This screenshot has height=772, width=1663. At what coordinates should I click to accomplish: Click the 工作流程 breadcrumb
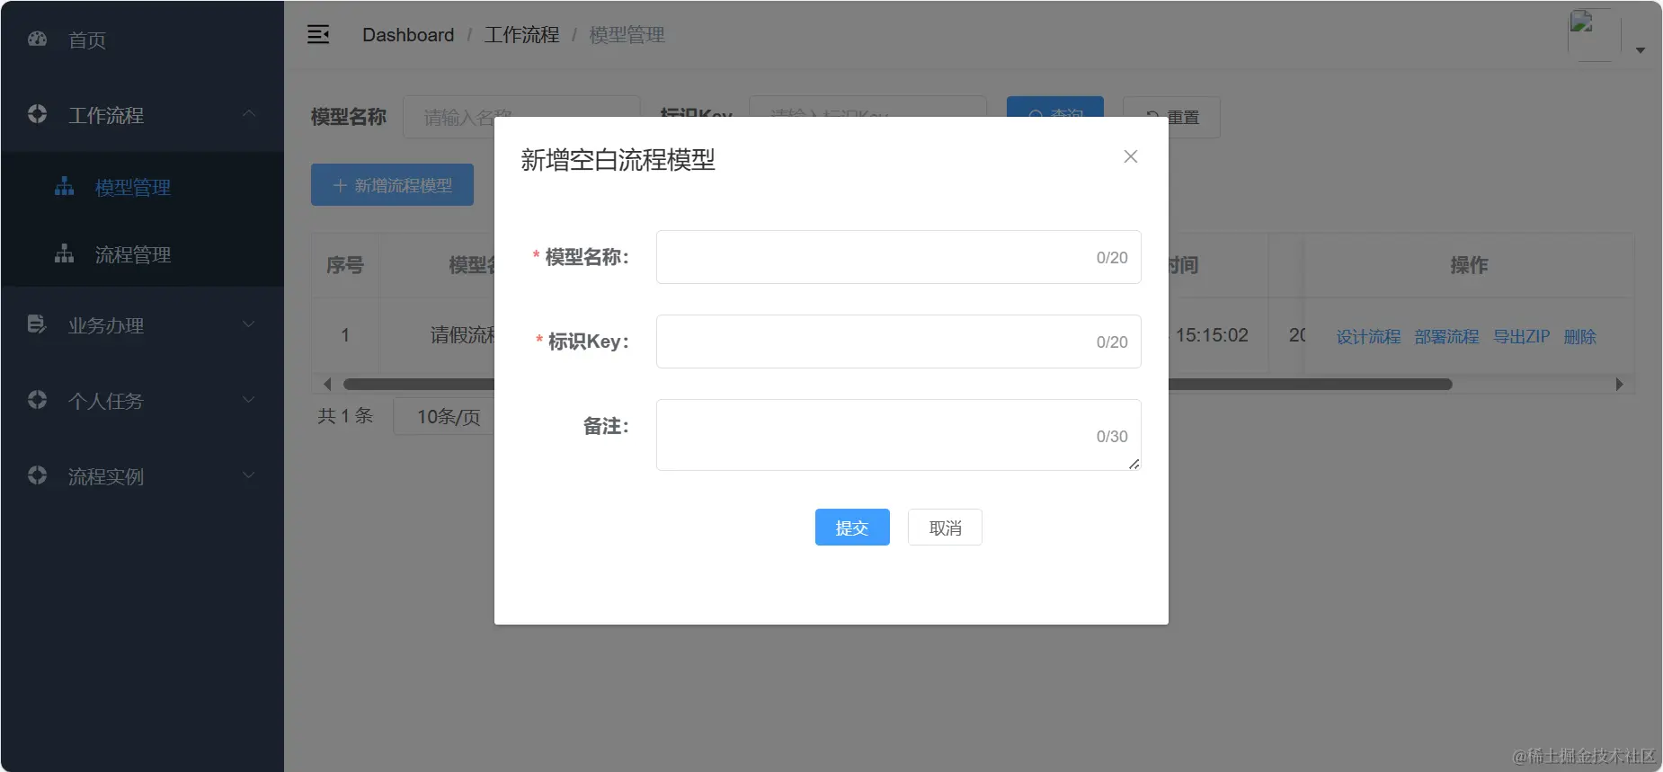pyautogui.click(x=521, y=35)
